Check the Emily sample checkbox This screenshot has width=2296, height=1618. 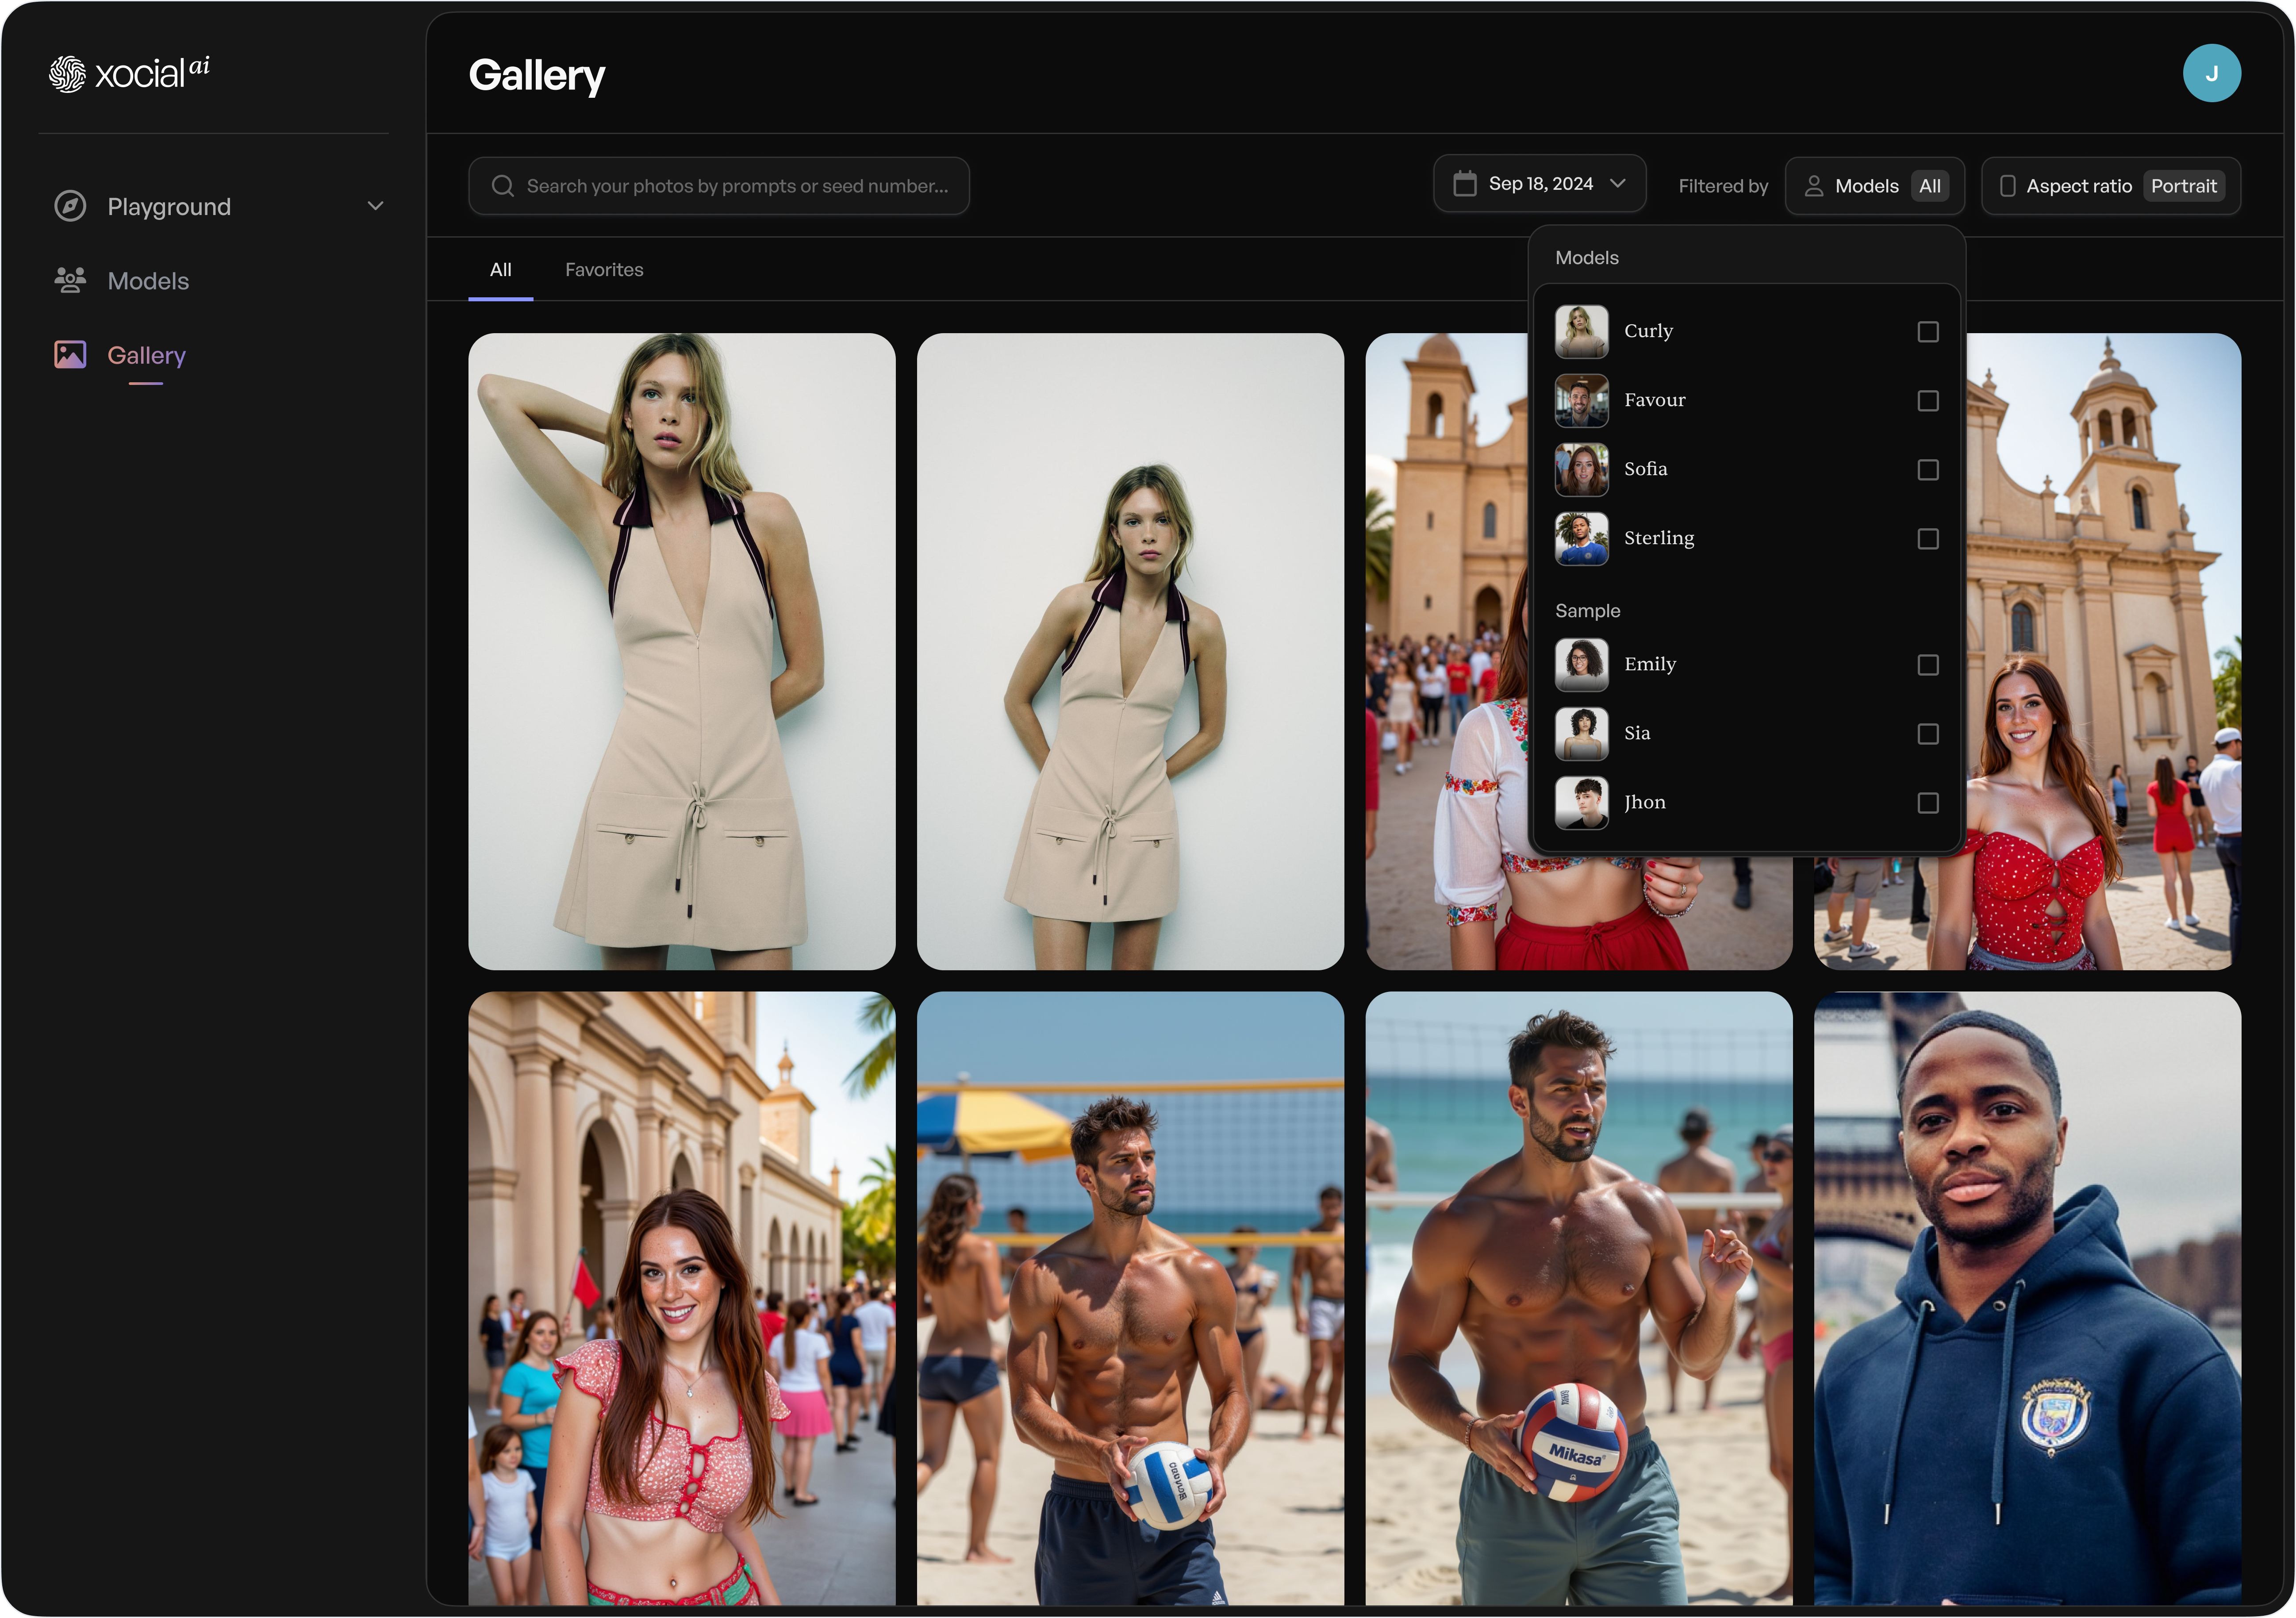coord(1928,665)
